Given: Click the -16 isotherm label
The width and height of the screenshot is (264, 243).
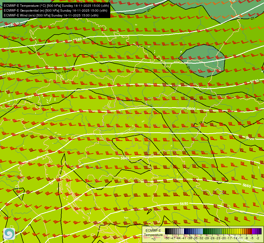Looking at the screenshot, I should 172,222.
